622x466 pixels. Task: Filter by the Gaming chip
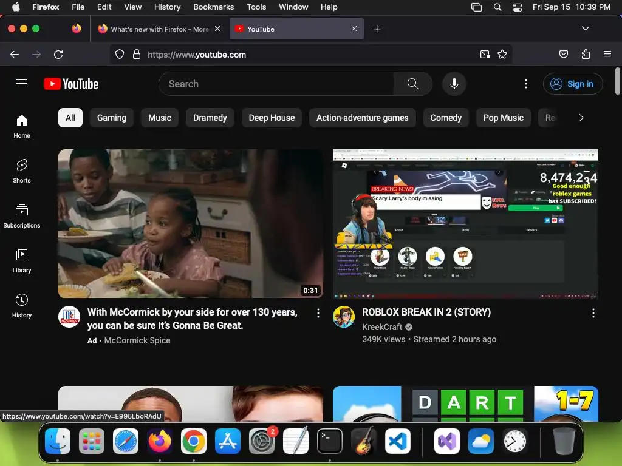pos(112,118)
